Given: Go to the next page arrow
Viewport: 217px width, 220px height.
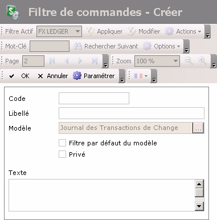Looking at the screenshot, I should point(80,61).
